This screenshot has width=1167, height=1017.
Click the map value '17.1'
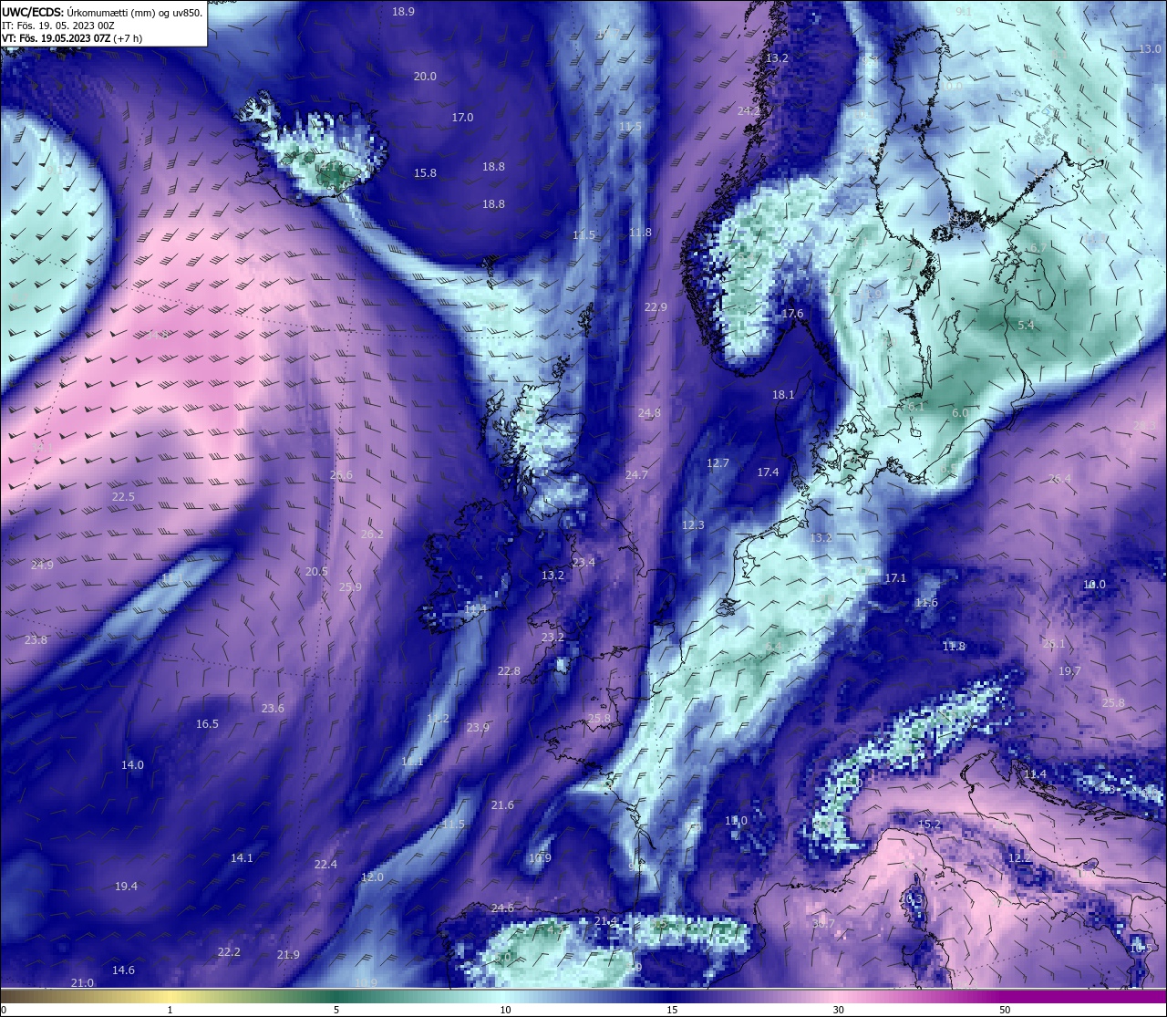click(x=895, y=578)
